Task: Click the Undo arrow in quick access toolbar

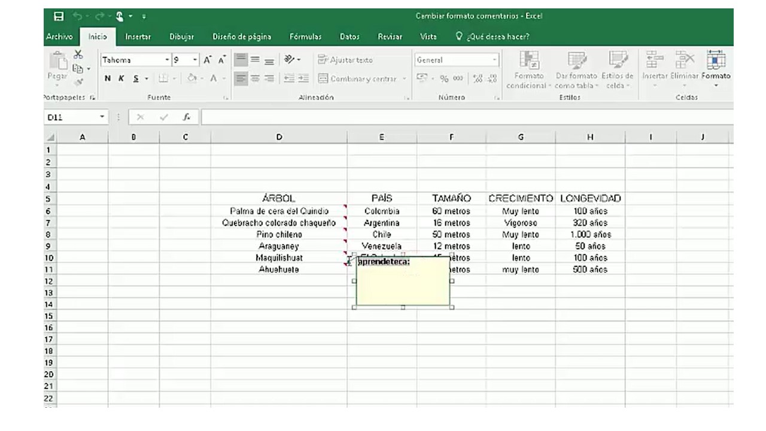Action: (77, 16)
